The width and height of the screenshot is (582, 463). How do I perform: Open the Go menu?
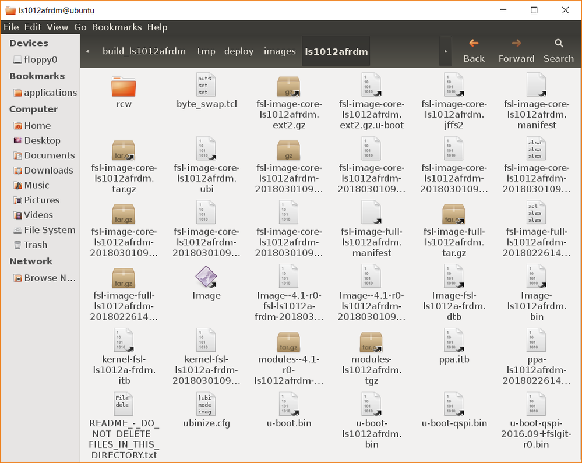(x=80, y=27)
